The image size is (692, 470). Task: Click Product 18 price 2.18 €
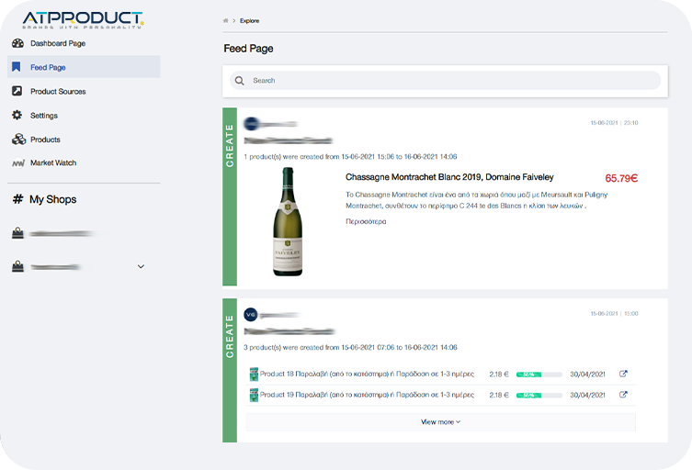[499, 375]
